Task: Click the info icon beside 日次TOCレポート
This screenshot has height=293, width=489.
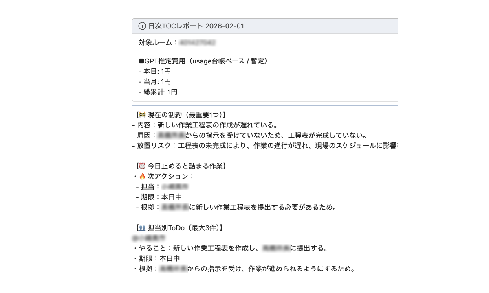Action: tap(142, 26)
